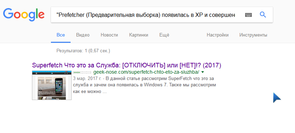
Task: Switch to the Видео tab
Action: 83,35
